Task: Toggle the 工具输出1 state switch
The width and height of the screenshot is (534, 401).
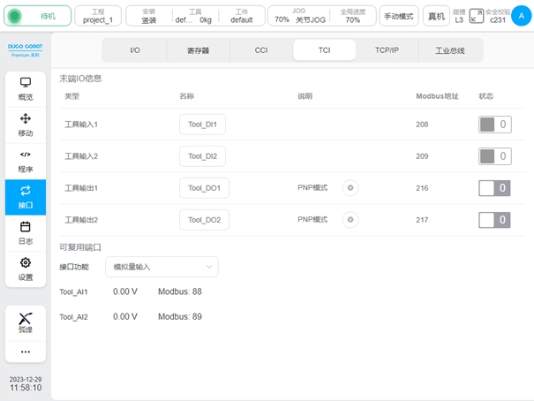Action: click(493, 188)
